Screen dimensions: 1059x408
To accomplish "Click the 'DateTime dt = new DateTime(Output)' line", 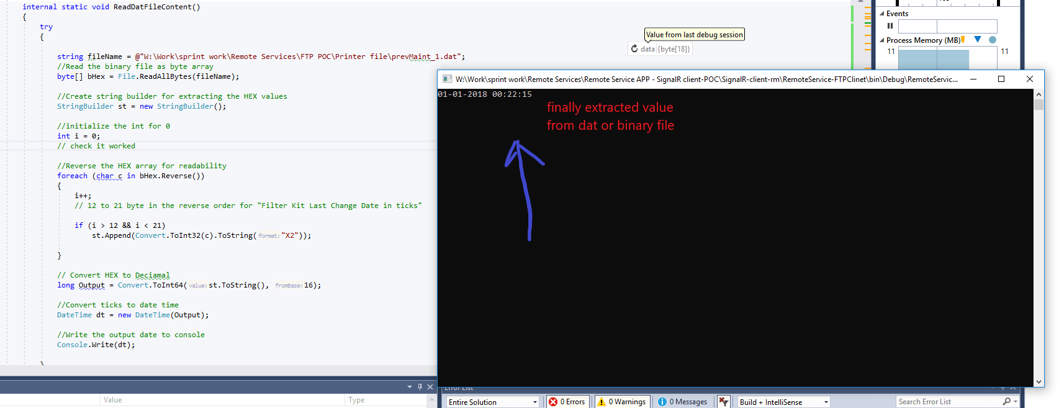I will (133, 315).
